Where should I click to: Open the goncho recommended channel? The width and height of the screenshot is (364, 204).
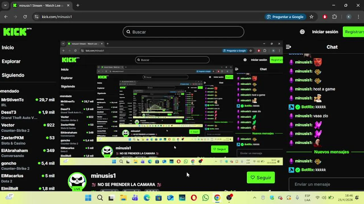click(28, 165)
